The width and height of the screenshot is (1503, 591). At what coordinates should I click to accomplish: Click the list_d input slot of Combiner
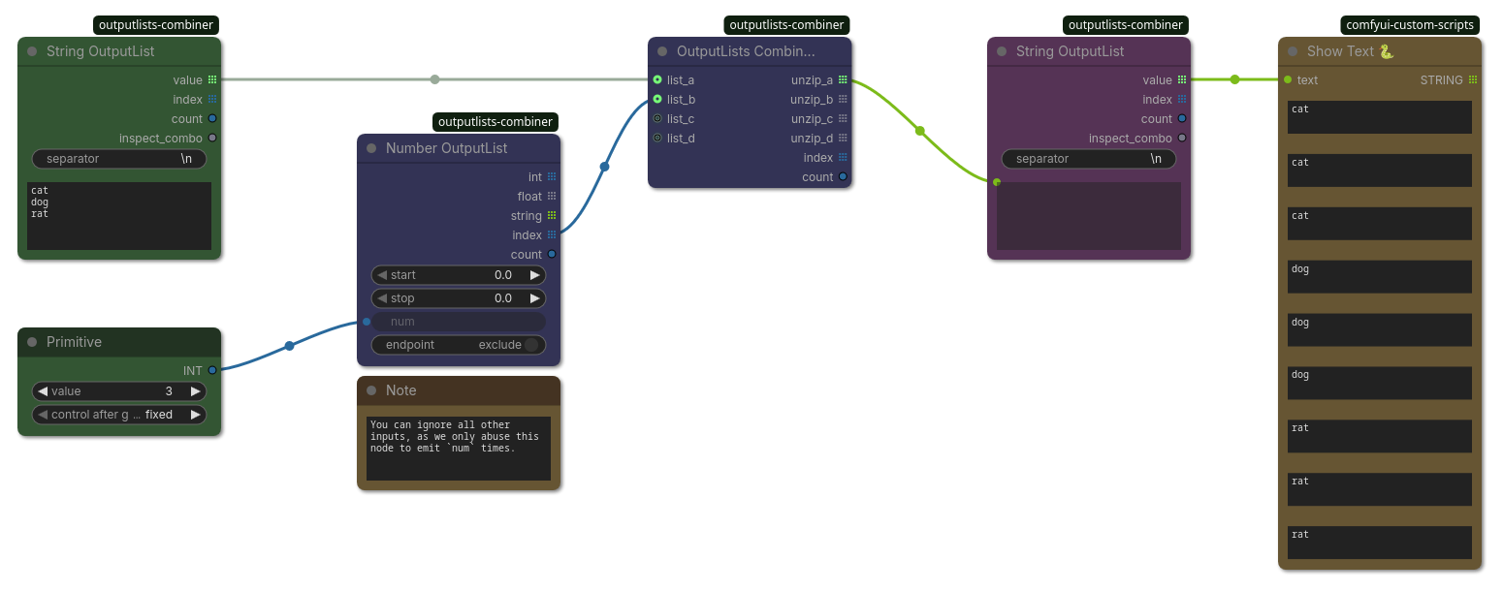click(x=657, y=139)
